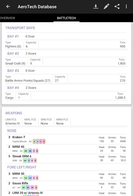Open the share icon
Viewport: 133px width, 196px height.
click(117, 6)
